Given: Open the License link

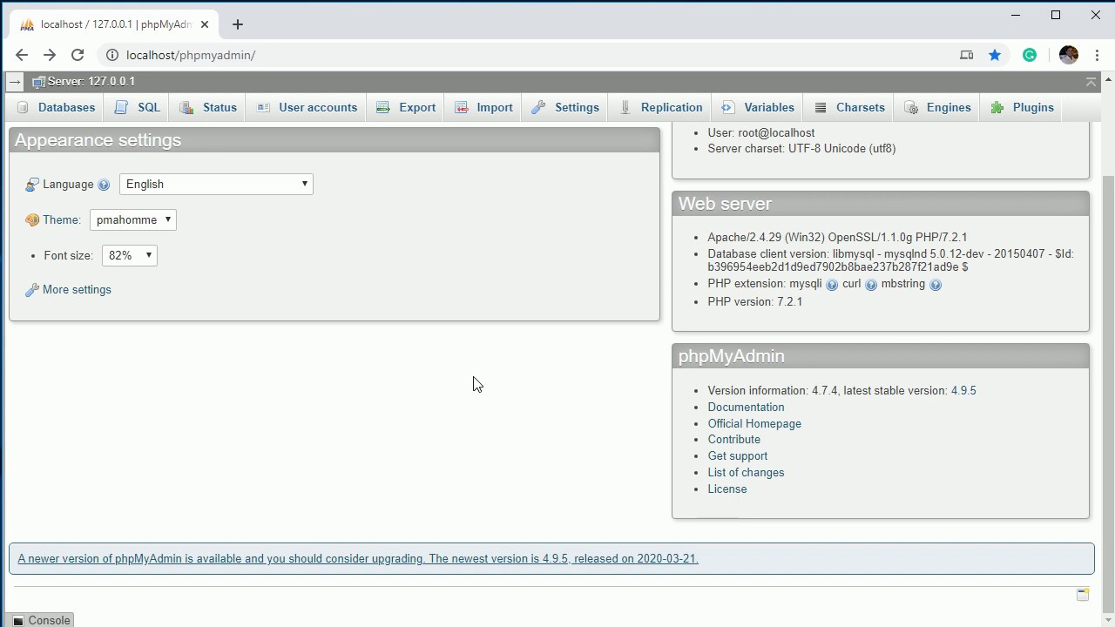Looking at the screenshot, I should click(x=727, y=489).
